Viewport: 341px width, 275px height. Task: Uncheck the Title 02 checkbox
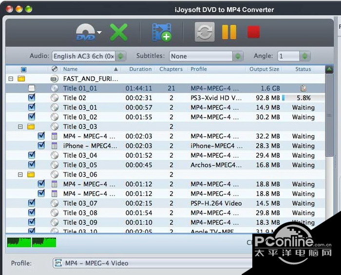(x=32, y=98)
